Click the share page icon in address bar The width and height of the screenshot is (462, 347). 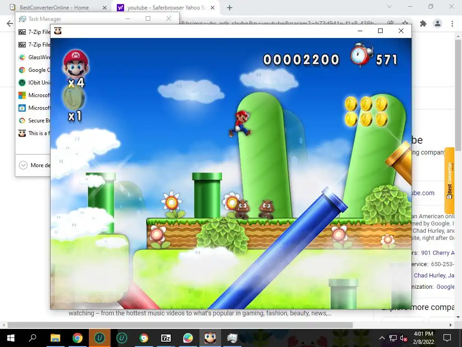tap(391, 23)
